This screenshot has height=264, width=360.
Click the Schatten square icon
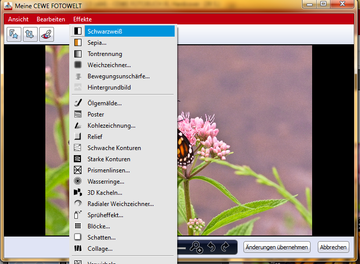point(77,237)
